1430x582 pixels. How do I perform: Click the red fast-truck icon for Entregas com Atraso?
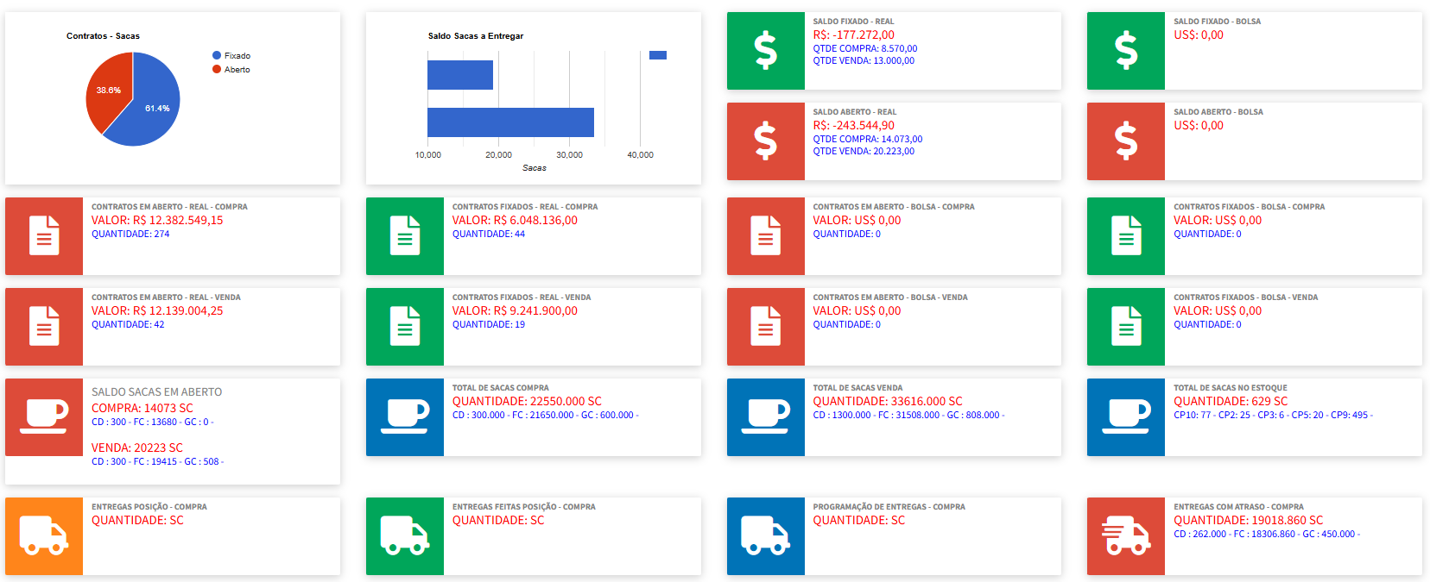click(x=1125, y=536)
